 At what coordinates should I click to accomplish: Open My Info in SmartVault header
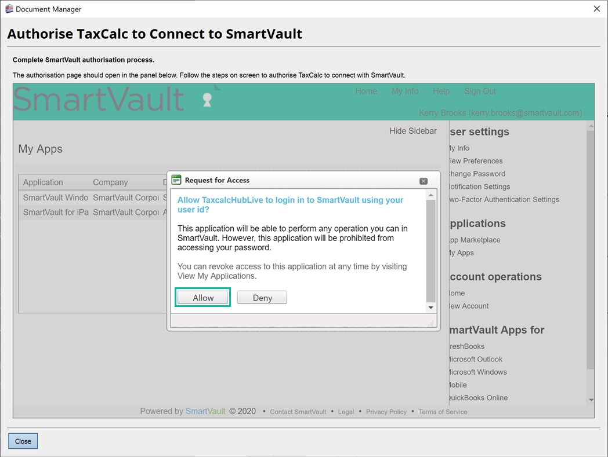click(405, 91)
